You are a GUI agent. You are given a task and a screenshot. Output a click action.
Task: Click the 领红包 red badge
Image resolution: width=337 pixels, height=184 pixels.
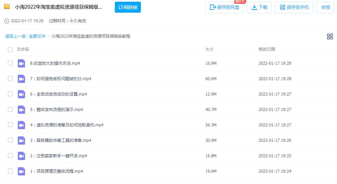click(x=240, y=1)
